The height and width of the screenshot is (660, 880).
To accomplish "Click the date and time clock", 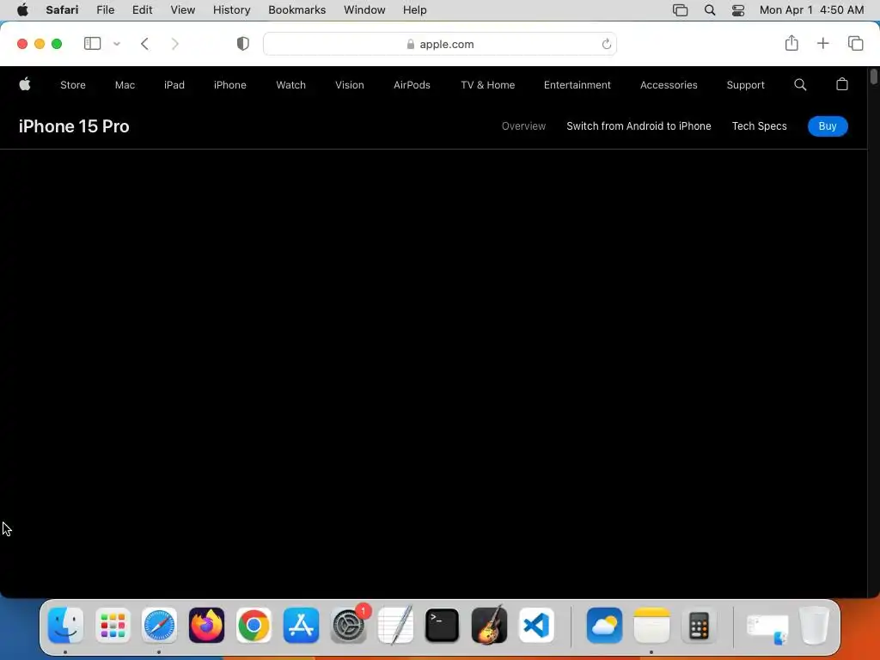I will pos(811,9).
